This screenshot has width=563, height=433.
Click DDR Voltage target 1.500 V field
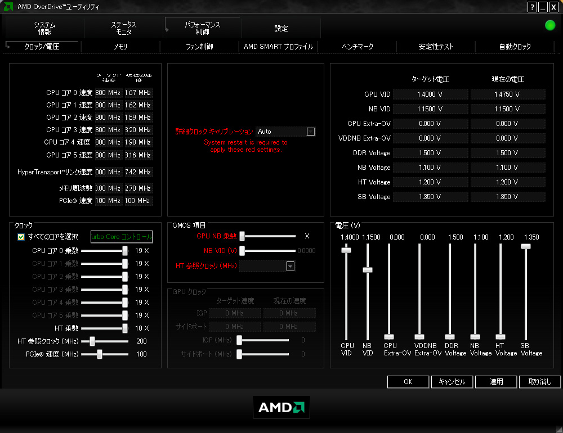pyautogui.click(x=430, y=153)
